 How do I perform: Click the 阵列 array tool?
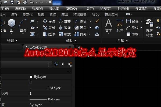[x=81, y=34]
